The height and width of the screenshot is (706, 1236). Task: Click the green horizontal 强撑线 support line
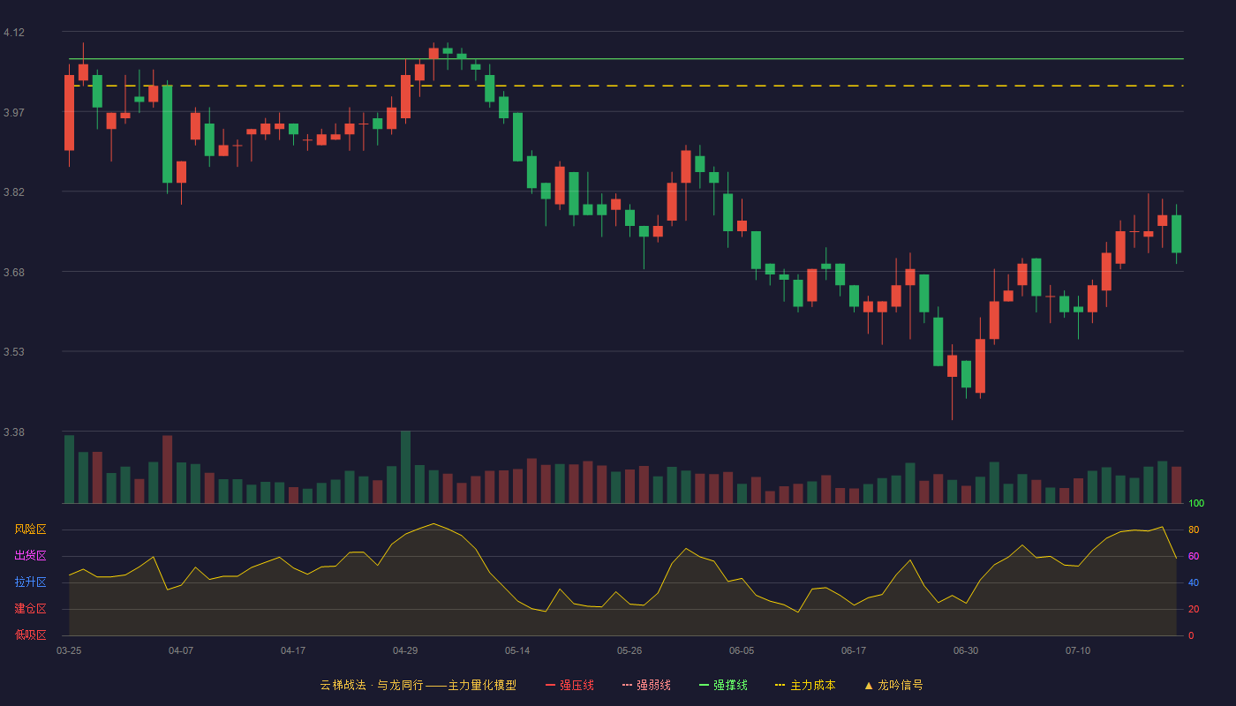[625, 59]
